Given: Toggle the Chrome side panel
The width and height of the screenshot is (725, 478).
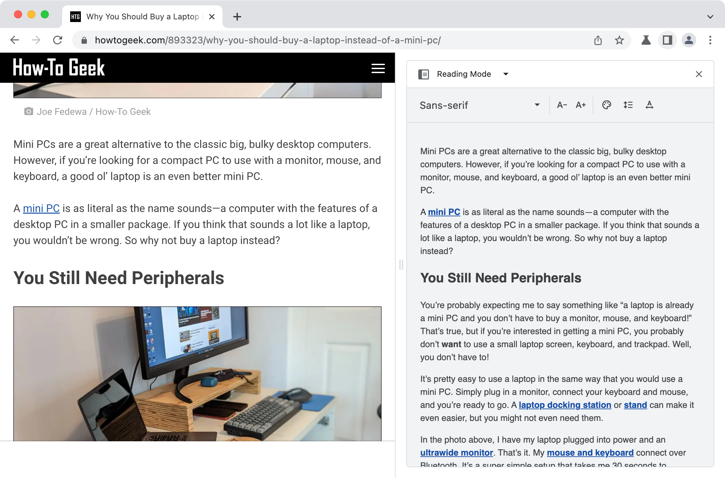Looking at the screenshot, I should [x=667, y=40].
